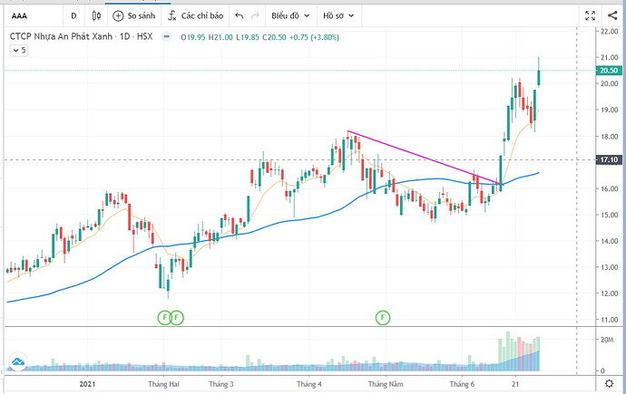This screenshot has width=626, height=394.
Task: Click the Tháng 4 date axis label
Action: (309, 384)
